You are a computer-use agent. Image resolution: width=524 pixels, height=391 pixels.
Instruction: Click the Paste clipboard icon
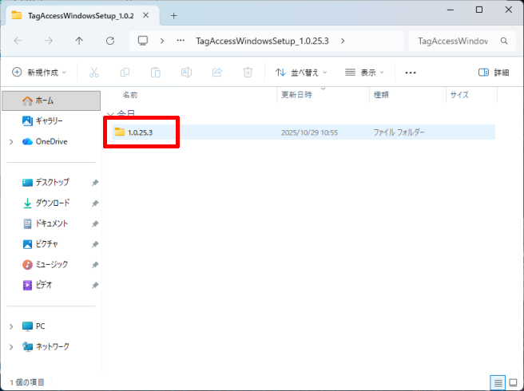pyautogui.click(x=155, y=72)
